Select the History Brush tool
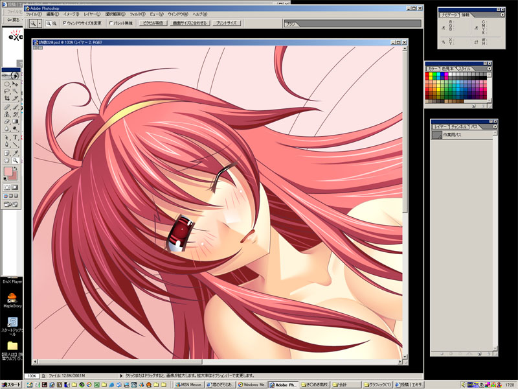The width and height of the screenshot is (518, 389). click(x=15, y=115)
